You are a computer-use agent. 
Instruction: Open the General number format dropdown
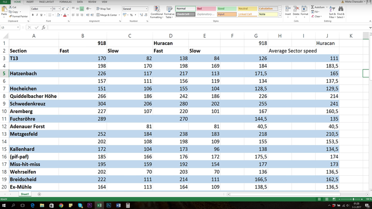pyautogui.click(x=146, y=9)
